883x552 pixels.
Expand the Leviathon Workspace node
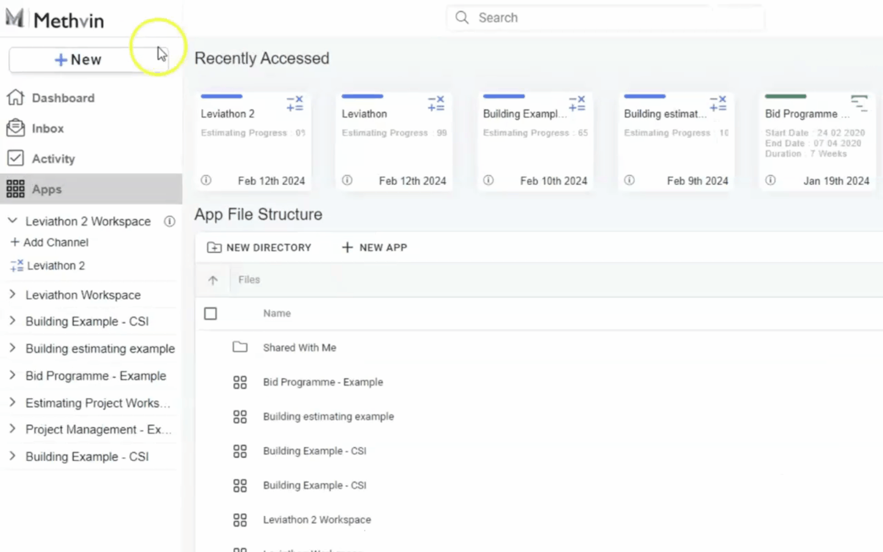[x=13, y=294]
